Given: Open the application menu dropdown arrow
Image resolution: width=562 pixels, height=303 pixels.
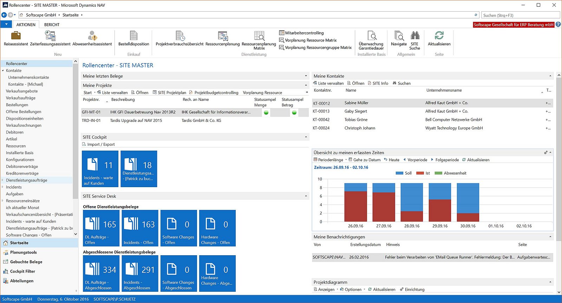Looking at the screenshot, I should tap(6, 24).
